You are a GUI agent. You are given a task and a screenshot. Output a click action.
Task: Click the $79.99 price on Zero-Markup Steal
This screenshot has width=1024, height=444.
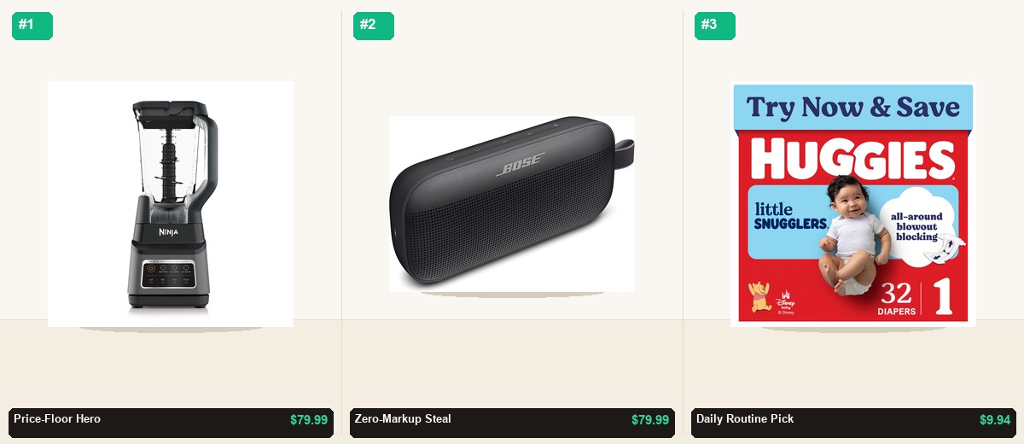(x=650, y=420)
